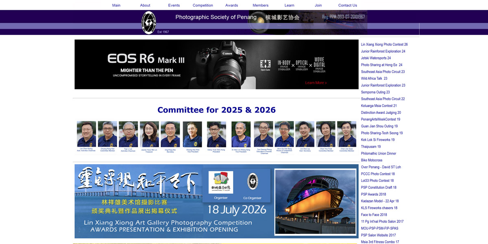
Task: Open Lot33 Photo Contest 18 link
Action: [377, 181]
